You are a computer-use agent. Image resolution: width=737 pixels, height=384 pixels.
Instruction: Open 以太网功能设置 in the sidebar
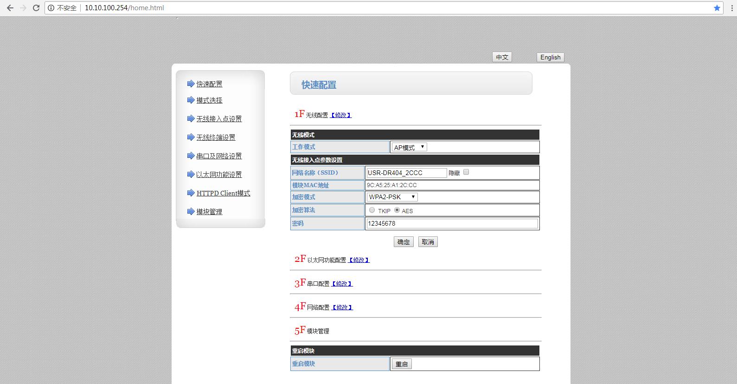(x=219, y=175)
